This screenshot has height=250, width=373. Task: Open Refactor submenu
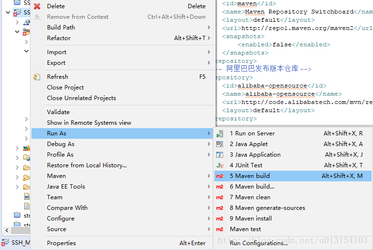tap(123, 38)
